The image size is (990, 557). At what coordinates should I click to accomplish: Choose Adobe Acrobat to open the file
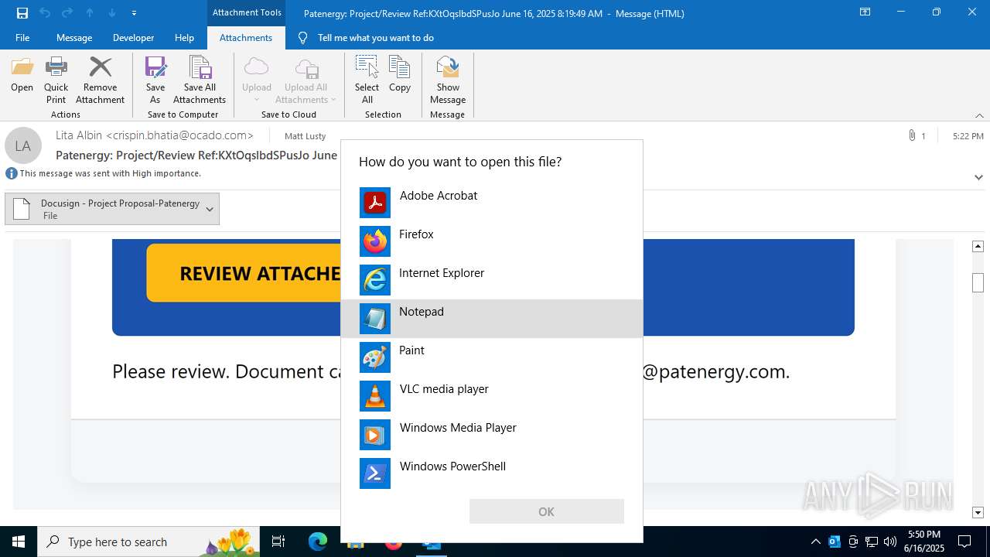point(492,203)
